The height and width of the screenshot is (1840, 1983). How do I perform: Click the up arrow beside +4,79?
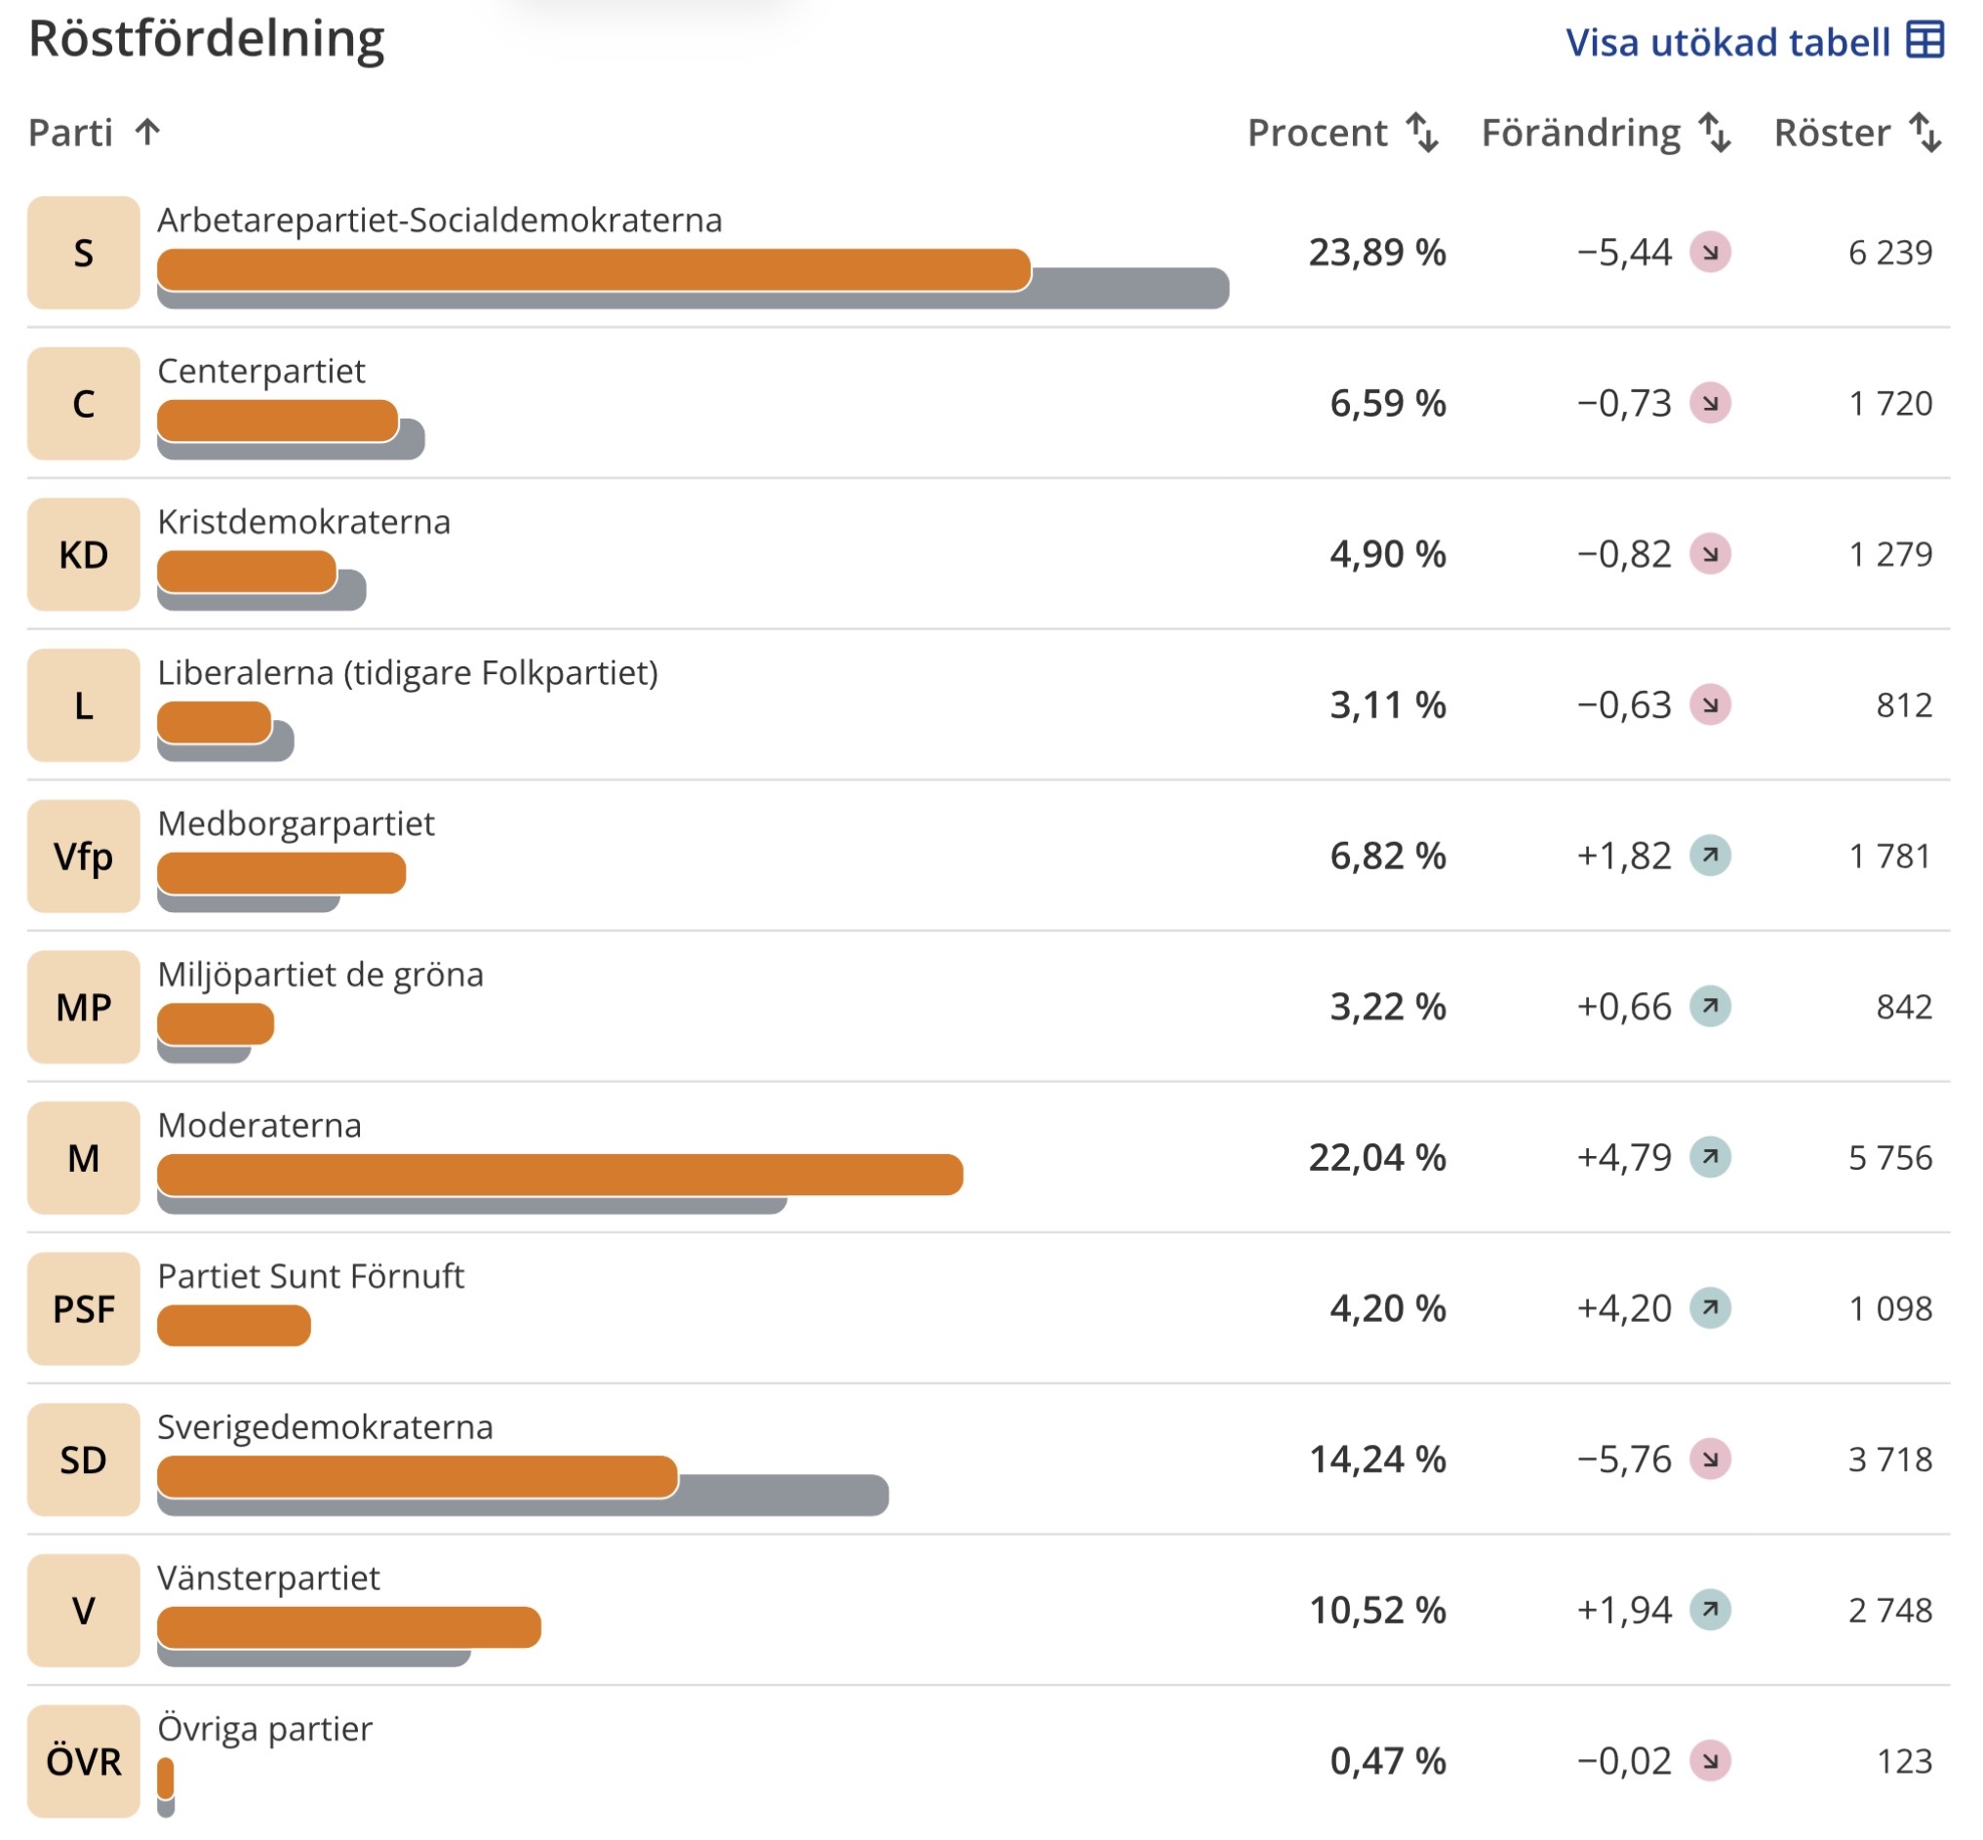(1709, 1157)
